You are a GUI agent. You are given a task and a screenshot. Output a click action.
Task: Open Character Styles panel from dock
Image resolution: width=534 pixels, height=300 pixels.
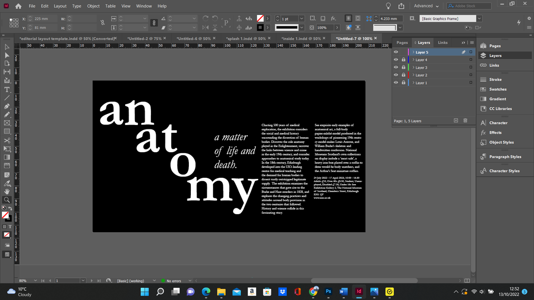504,171
